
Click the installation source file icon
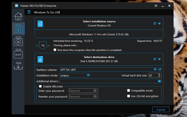[x=40, y=24]
